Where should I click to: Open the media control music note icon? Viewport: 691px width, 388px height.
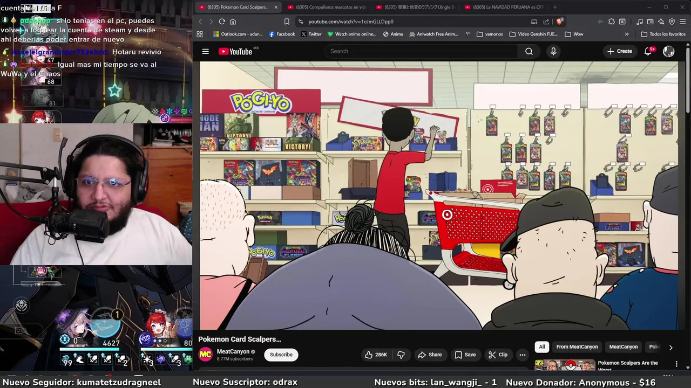(x=640, y=22)
